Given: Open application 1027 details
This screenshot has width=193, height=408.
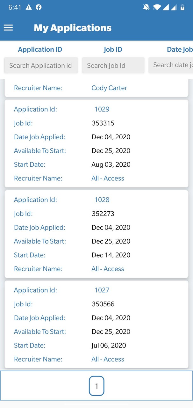Looking at the screenshot, I should 102,290.
